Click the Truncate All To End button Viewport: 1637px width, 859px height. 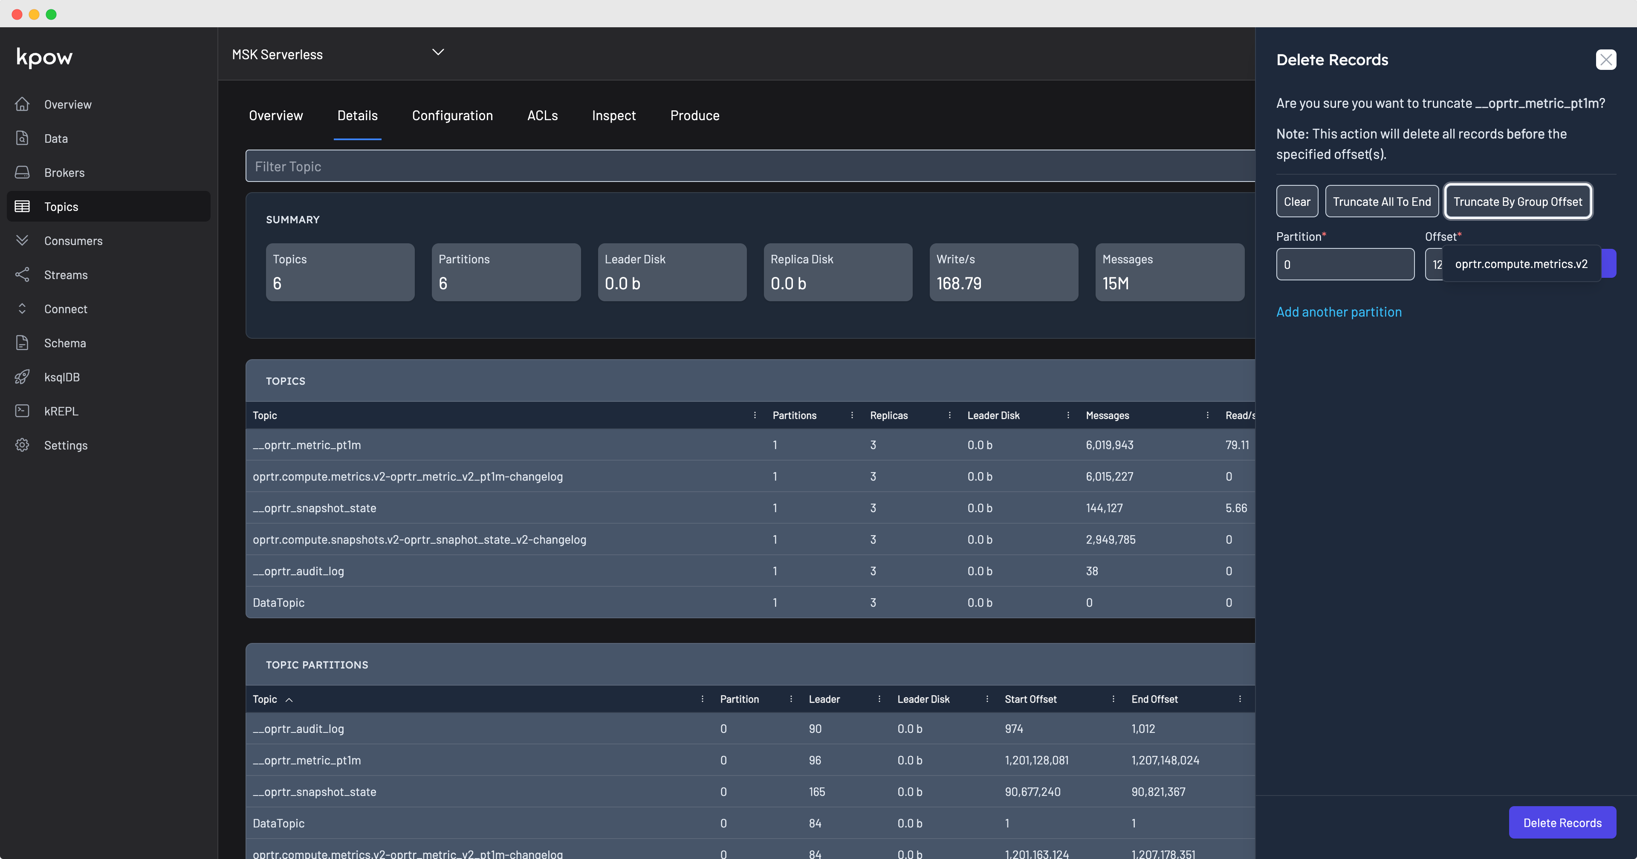tap(1382, 202)
